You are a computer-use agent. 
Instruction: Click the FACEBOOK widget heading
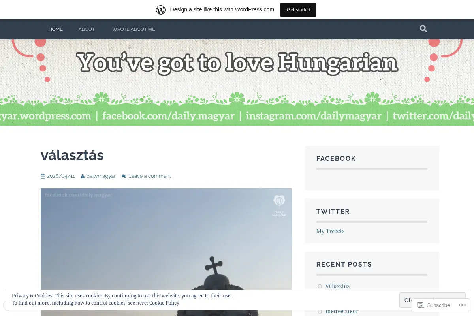tap(336, 159)
